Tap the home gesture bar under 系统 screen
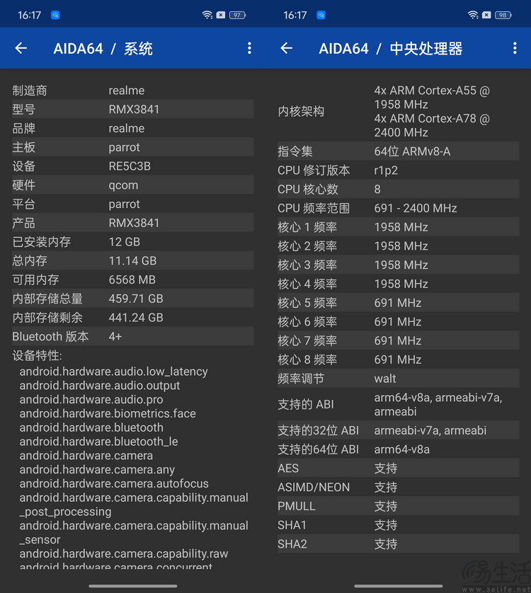The image size is (531, 593). click(x=133, y=586)
